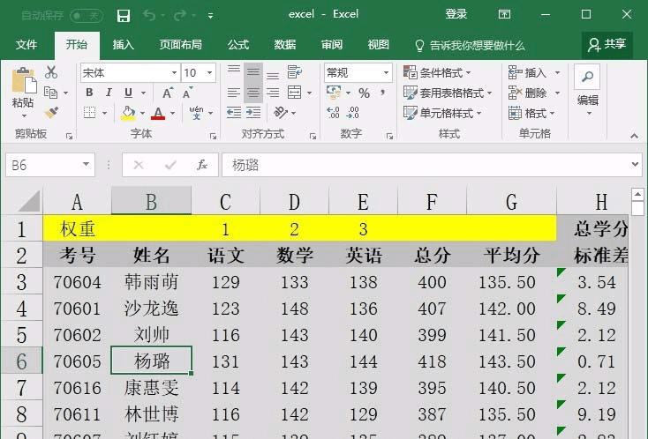The width and height of the screenshot is (648, 439).
Task: Open 单元格样式 cell styles menu
Action: click(442, 113)
